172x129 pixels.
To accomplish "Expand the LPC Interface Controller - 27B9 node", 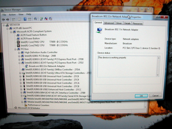I will point(21,92).
